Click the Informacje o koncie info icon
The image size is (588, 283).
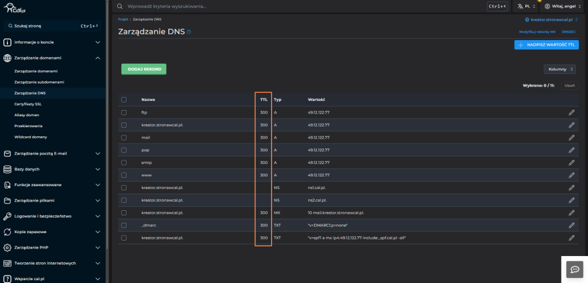(7, 42)
